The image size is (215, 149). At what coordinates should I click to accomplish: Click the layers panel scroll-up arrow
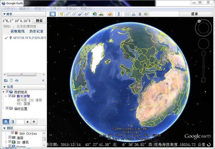(44, 133)
